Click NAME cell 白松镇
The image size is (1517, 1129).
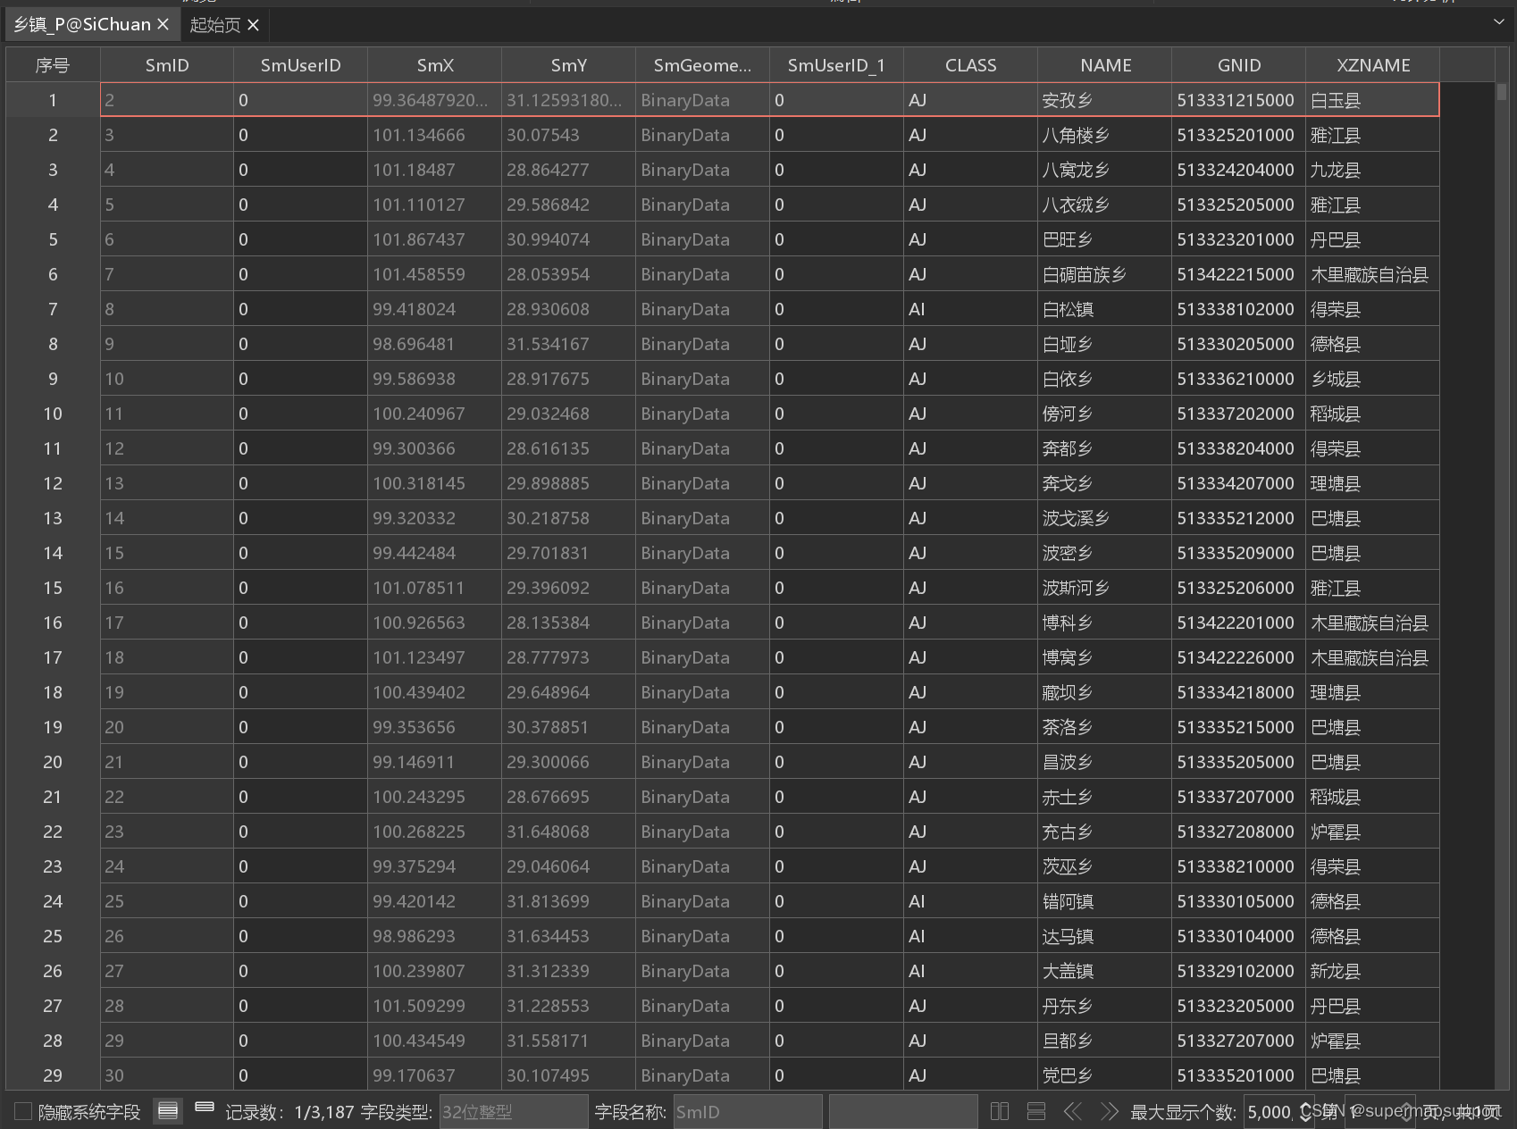point(1104,309)
